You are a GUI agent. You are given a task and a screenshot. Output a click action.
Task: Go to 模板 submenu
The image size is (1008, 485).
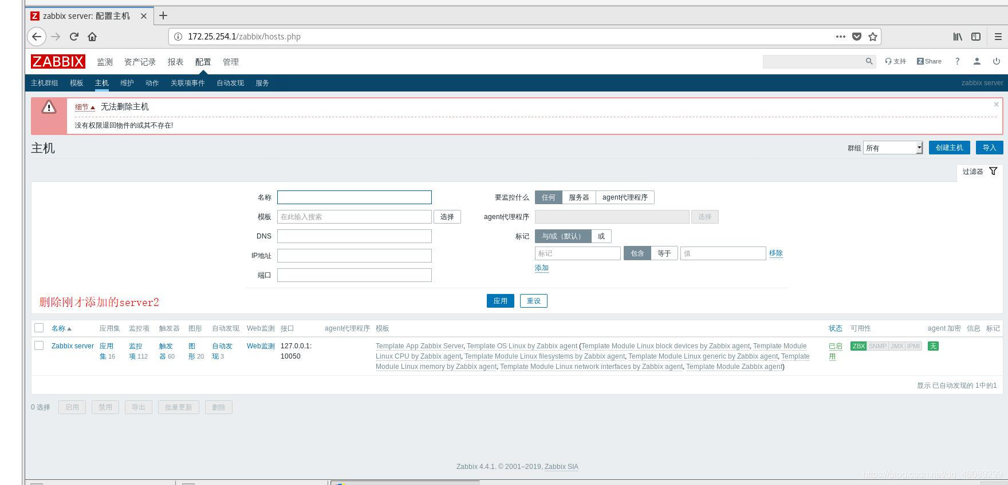coord(77,83)
